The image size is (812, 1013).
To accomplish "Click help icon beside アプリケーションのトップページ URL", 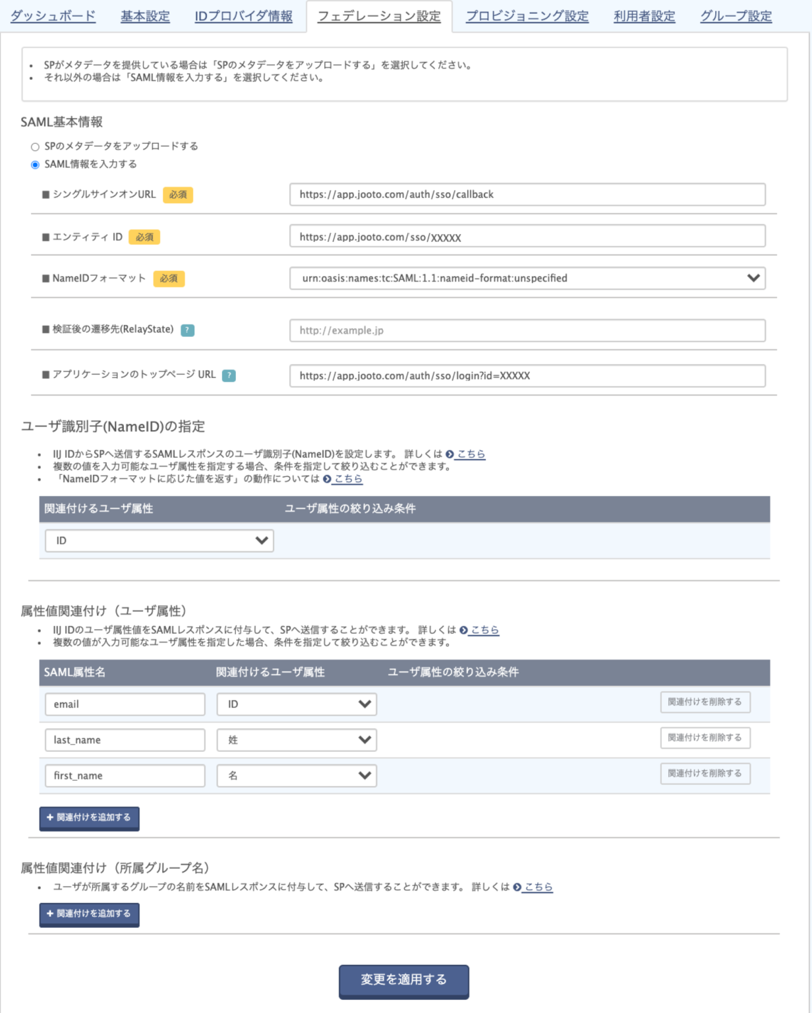I will coord(229,376).
